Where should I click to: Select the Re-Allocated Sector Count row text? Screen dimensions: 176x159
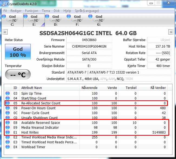[x=41, y=103]
